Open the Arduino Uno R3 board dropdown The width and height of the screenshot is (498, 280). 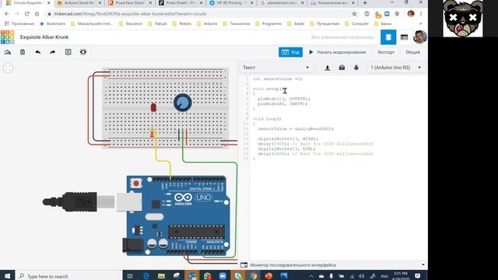(396, 68)
